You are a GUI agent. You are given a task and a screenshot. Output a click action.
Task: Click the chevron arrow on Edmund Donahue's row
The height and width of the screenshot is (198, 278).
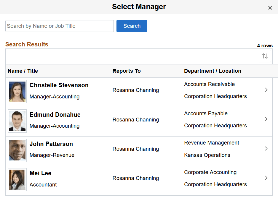(266, 119)
